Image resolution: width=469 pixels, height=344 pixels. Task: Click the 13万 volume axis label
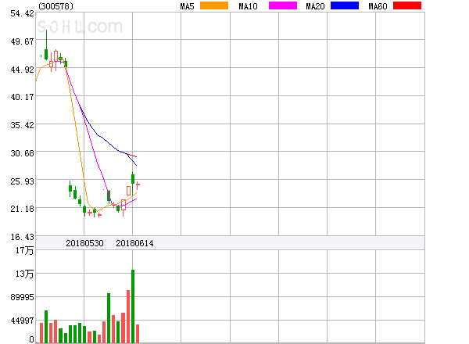tap(24, 274)
